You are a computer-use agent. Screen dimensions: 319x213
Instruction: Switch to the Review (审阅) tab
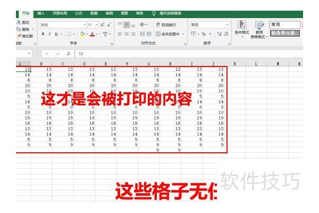109,13
